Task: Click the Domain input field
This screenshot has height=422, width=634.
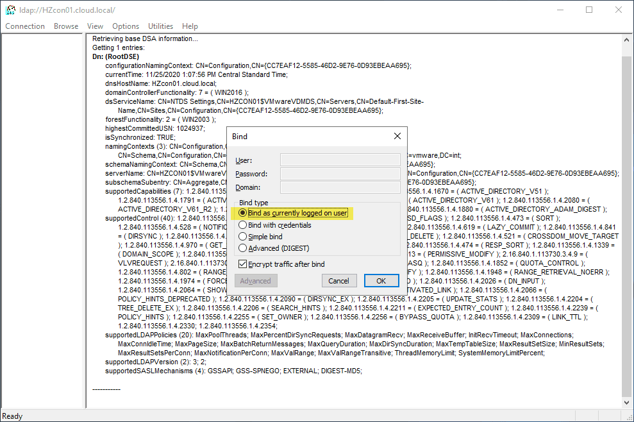Action: pyautogui.click(x=340, y=187)
